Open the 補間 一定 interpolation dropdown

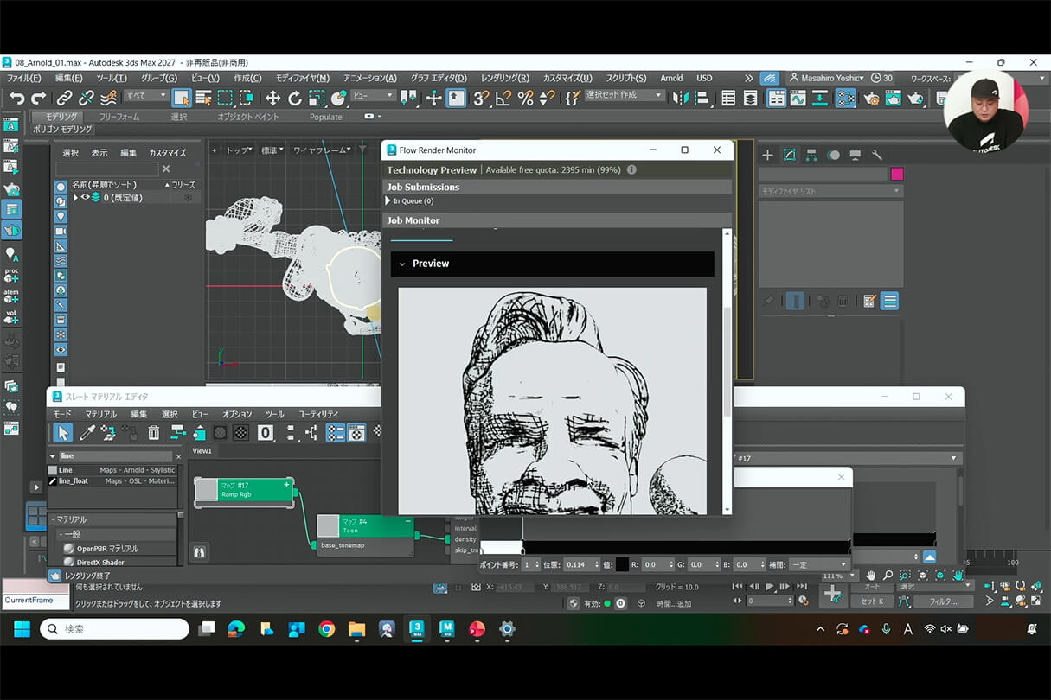pos(818,564)
